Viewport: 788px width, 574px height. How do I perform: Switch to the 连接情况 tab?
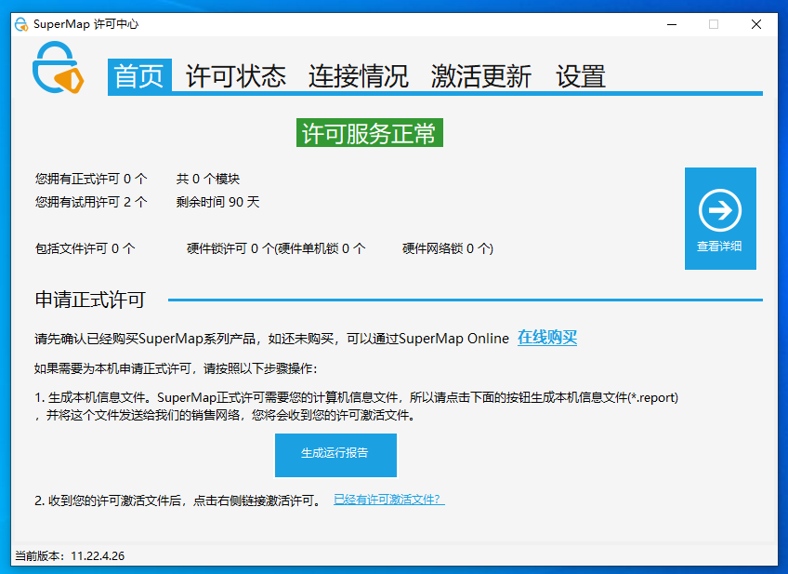click(359, 76)
